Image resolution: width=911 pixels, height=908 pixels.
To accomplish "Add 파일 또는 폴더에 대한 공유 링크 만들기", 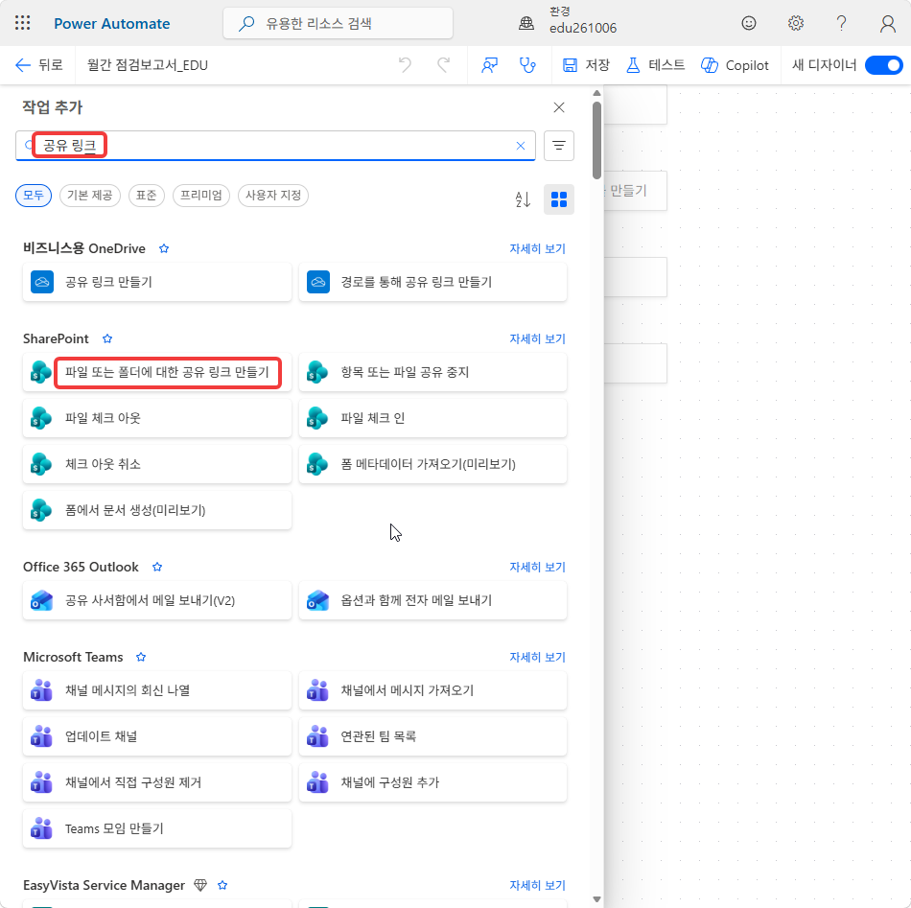I will [157, 372].
